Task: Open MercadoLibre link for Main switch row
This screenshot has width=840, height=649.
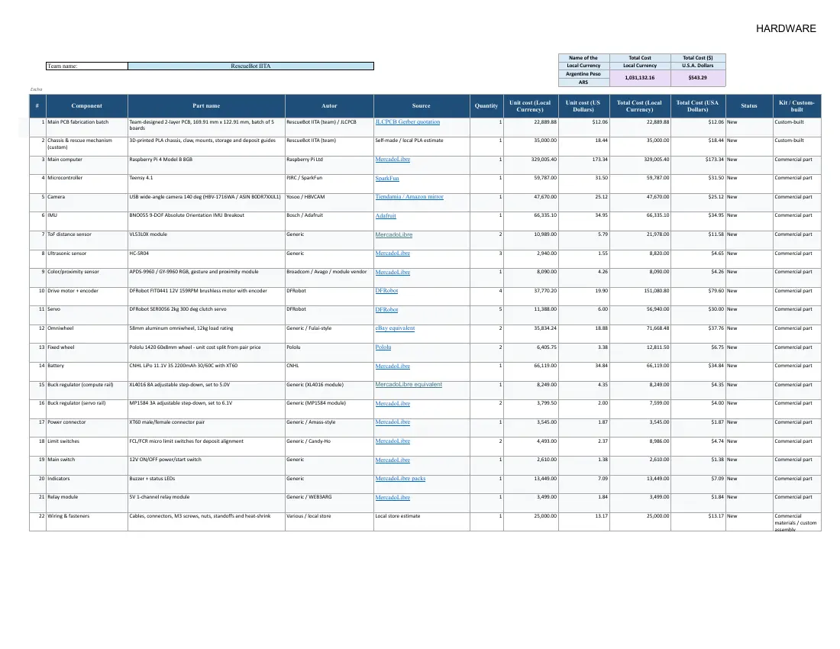Action: (x=393, y=460)
